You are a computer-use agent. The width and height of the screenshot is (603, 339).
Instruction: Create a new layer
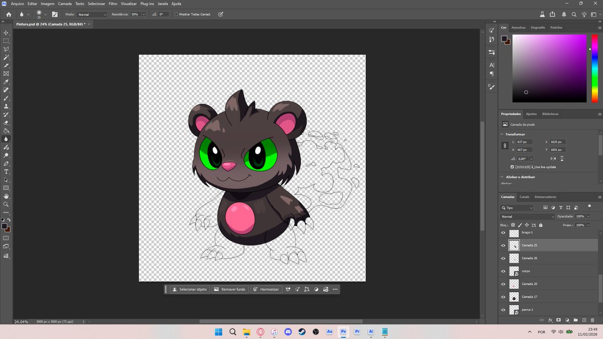click(584, 320)
